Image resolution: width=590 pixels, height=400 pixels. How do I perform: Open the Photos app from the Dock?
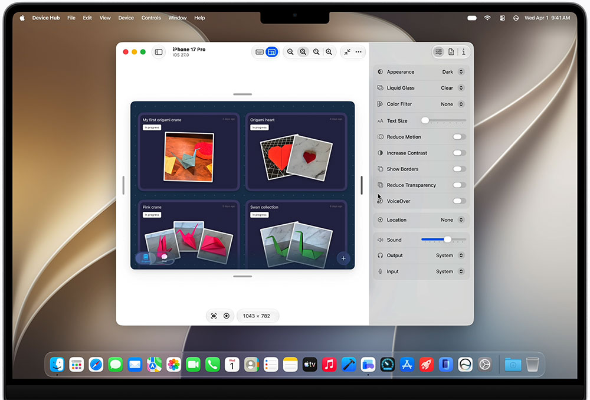click(173, 365)
